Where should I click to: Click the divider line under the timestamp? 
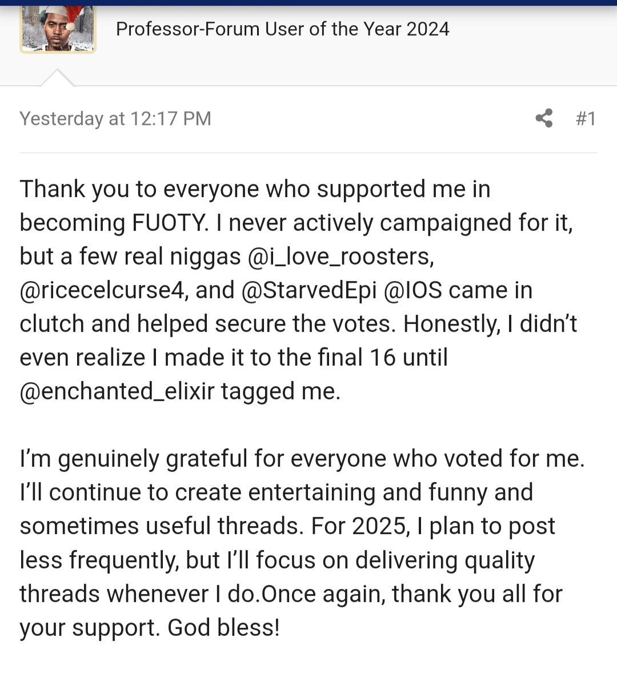(x=308, y=153)
